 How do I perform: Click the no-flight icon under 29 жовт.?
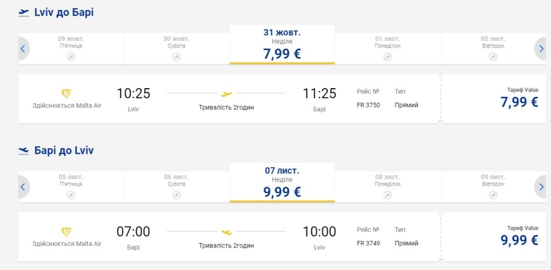tap(71, 56)
